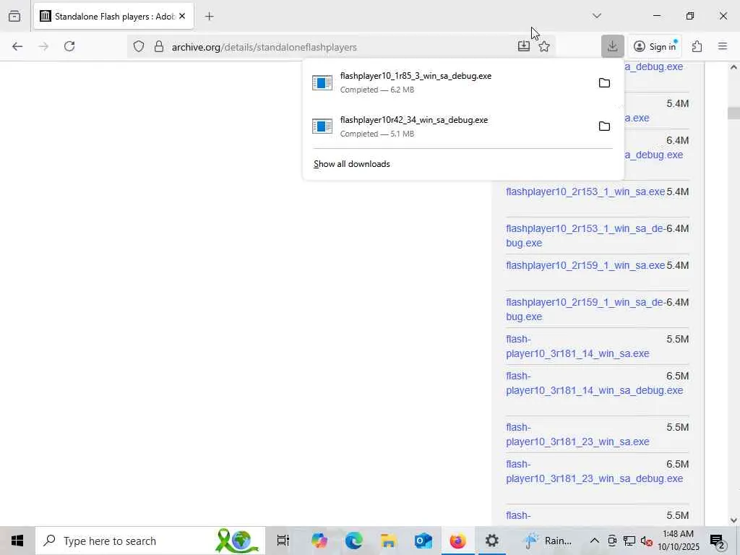Click the install-page icon in address bar
The height and width of the screenshot is (555, 740).
click(x=523, y=46)
